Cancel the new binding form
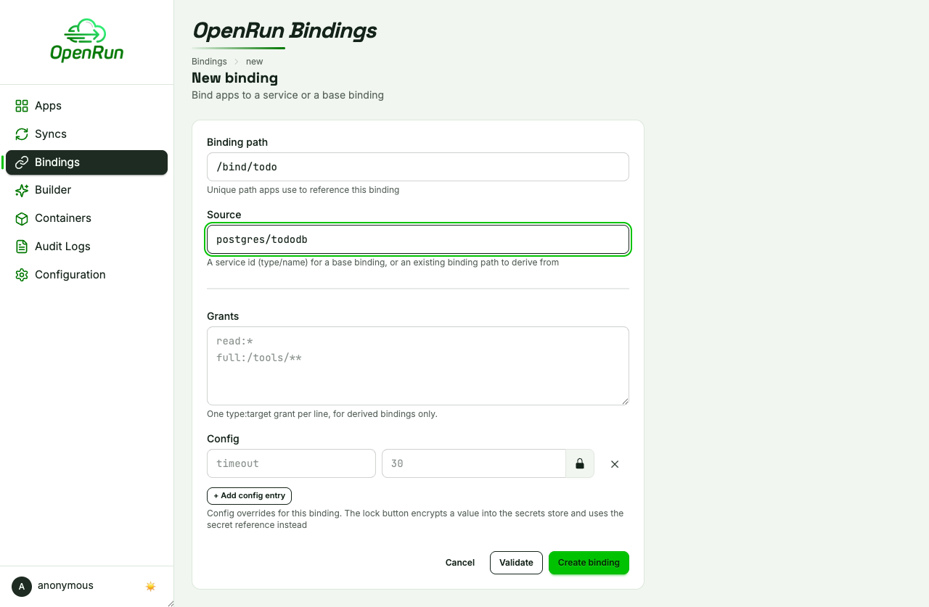This screenshot has height=607, width=929. coord(460,563)
